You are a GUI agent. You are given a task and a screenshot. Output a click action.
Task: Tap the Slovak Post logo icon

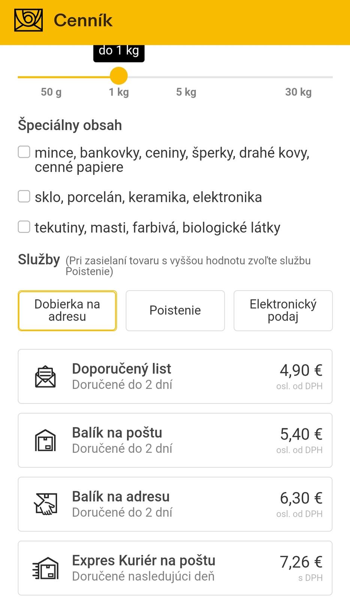point(28,20)
